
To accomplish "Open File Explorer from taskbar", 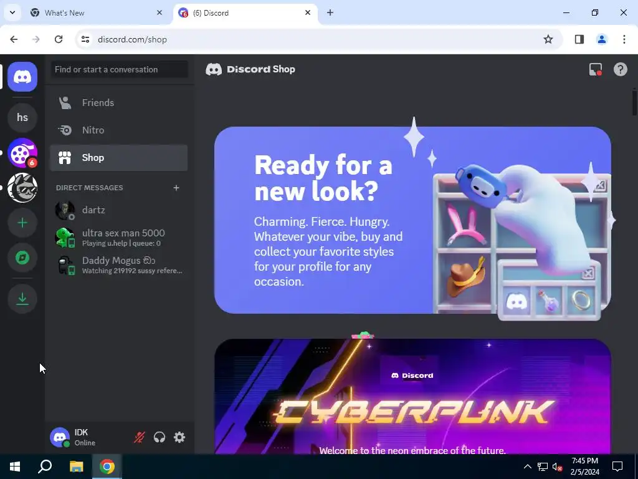I will [76, 467].
